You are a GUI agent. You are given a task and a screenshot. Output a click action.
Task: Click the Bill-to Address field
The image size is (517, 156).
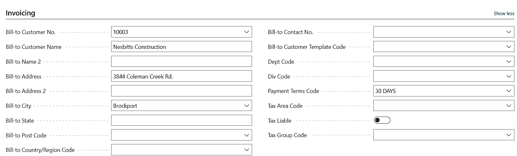181,76
